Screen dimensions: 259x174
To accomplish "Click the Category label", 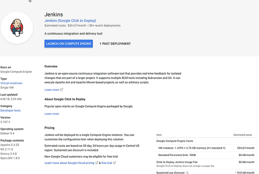I will coord(6,106).
